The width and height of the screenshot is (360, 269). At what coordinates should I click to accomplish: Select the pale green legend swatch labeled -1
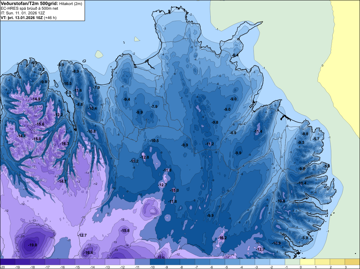tap(292, 262)
